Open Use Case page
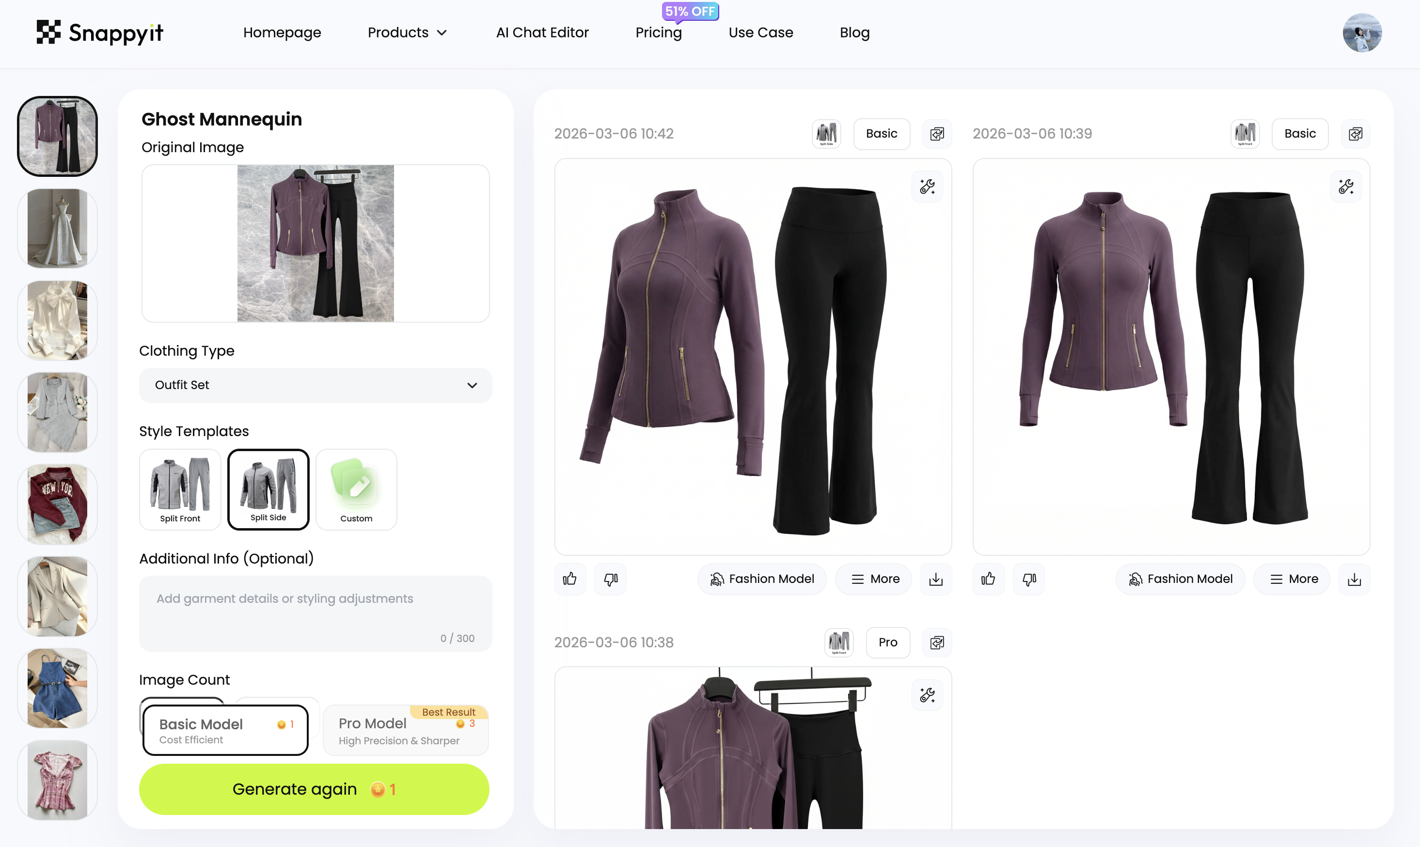 click(761, 32)
